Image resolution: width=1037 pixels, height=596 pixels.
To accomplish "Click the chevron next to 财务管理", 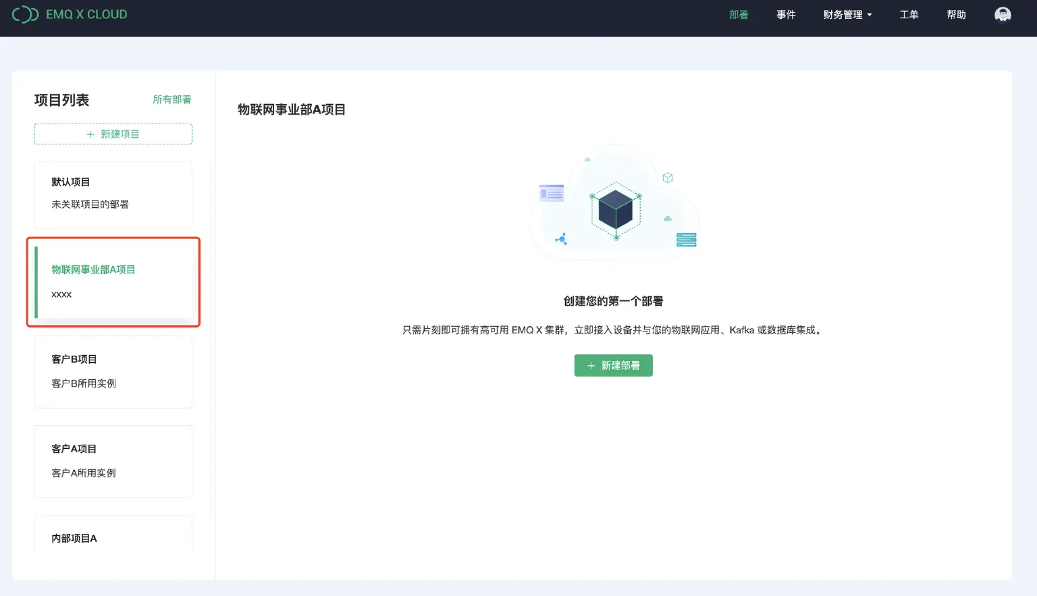I will tap(870, 15).
